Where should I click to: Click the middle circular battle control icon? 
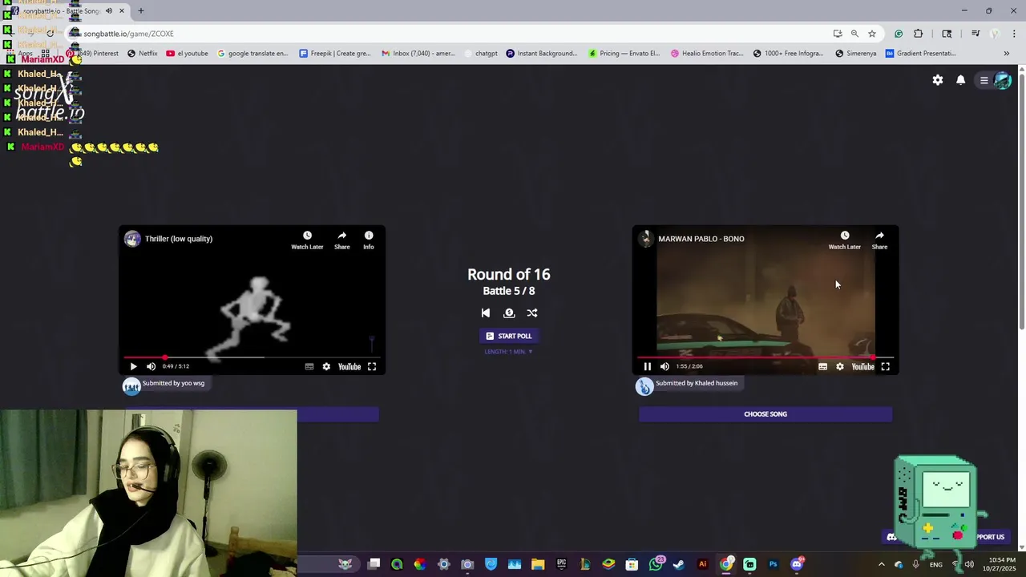click(509, 313)
